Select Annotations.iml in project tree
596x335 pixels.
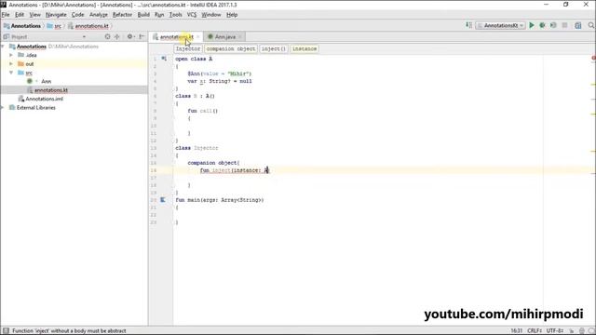pos(44,99)
